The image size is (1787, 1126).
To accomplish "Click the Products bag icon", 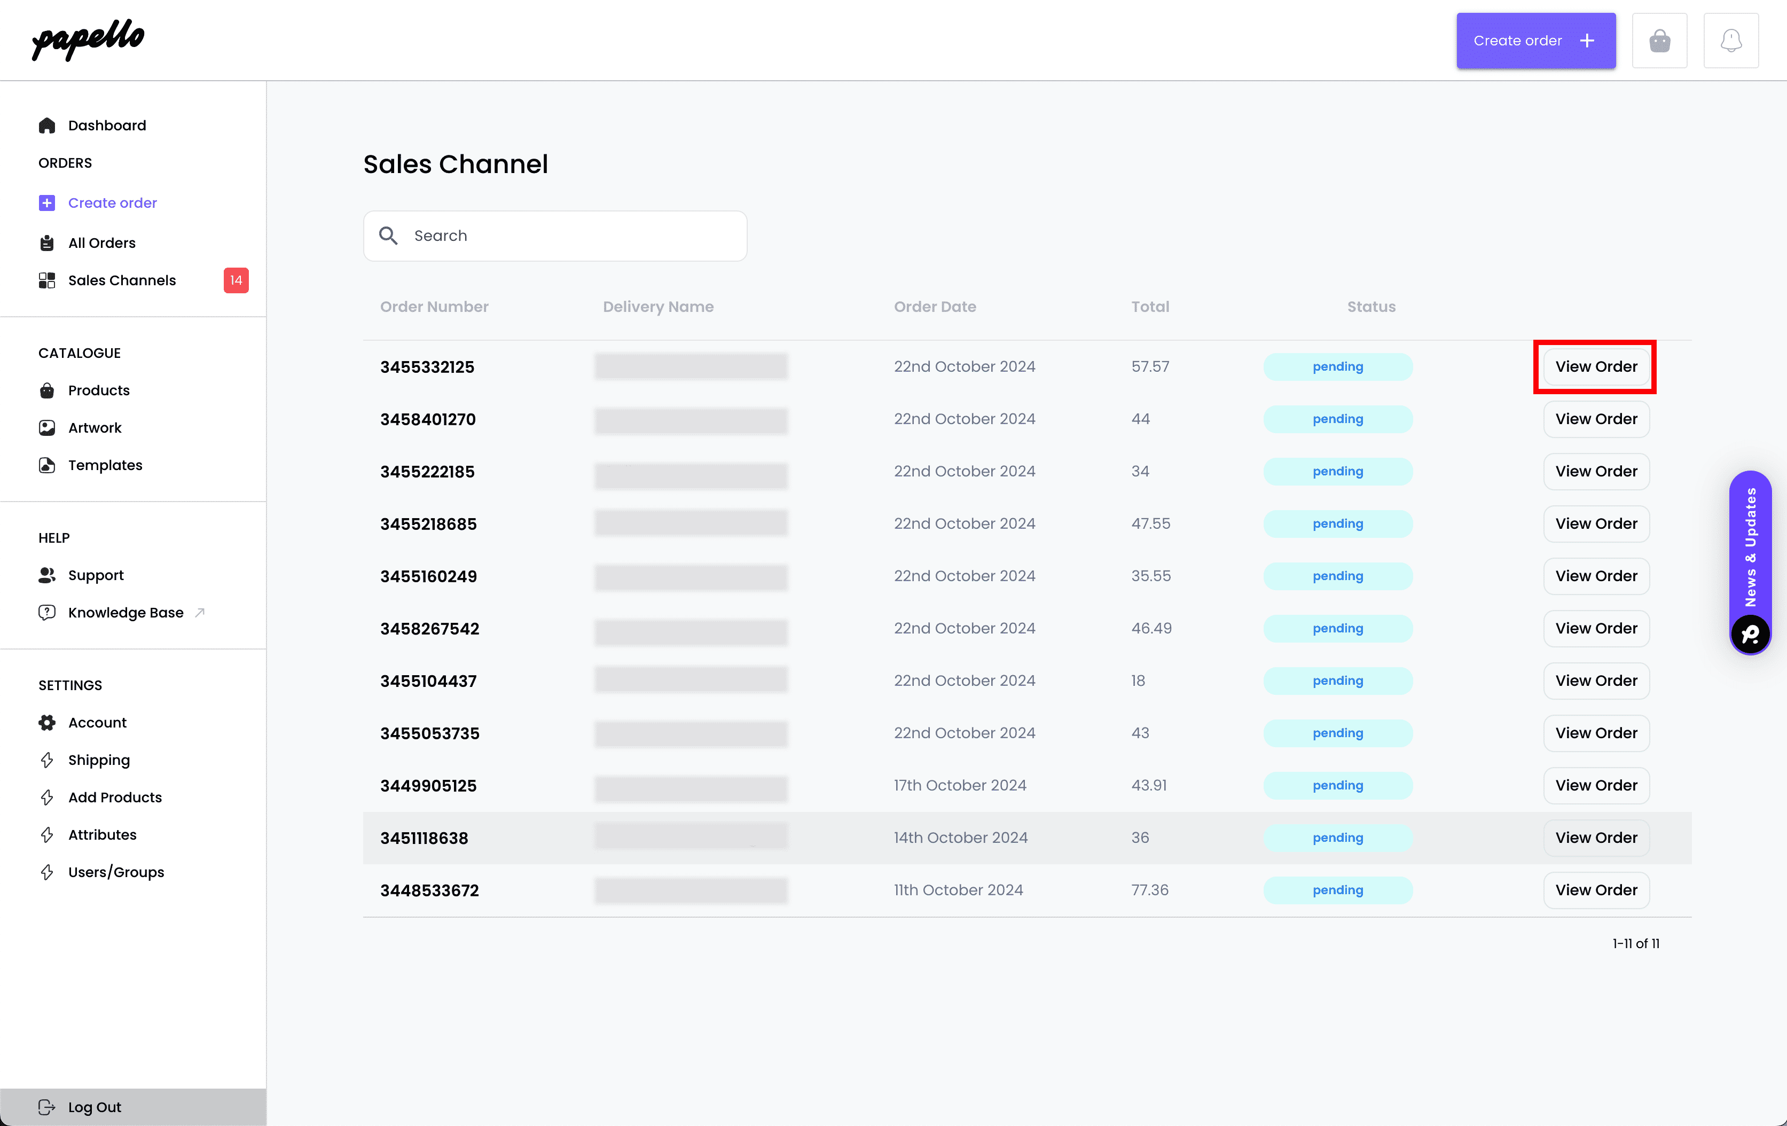I will [x=47, y=390].
